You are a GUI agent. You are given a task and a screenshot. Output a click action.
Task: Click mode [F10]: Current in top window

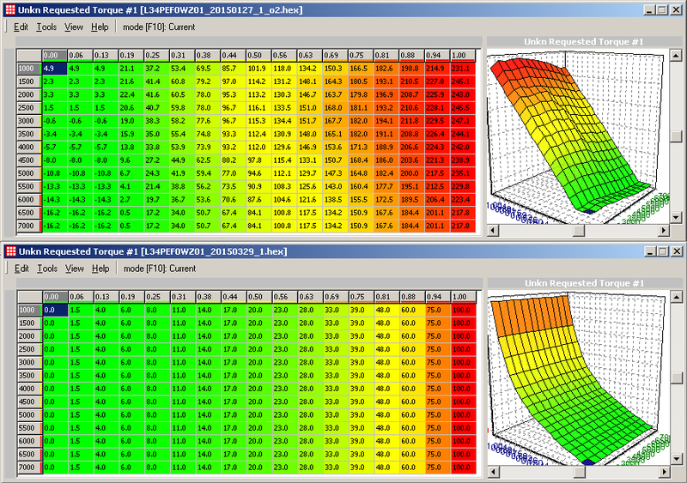pos(158,27)
